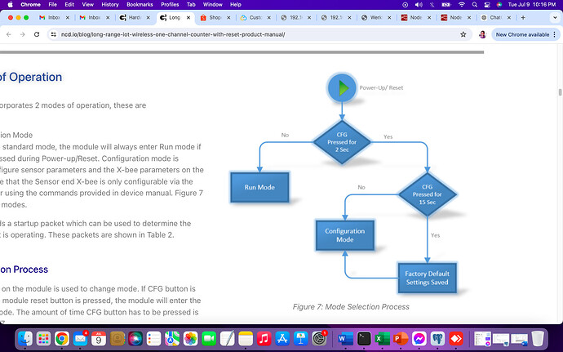This screenshot has height=352, width=563.
Task: Open the Bookmarks menu
Action: [140, 4]
